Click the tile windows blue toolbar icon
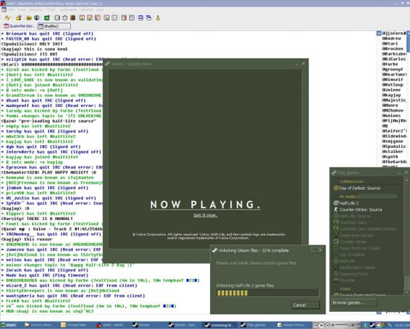This screenshot has height=329, width=410. coord(140,18)
